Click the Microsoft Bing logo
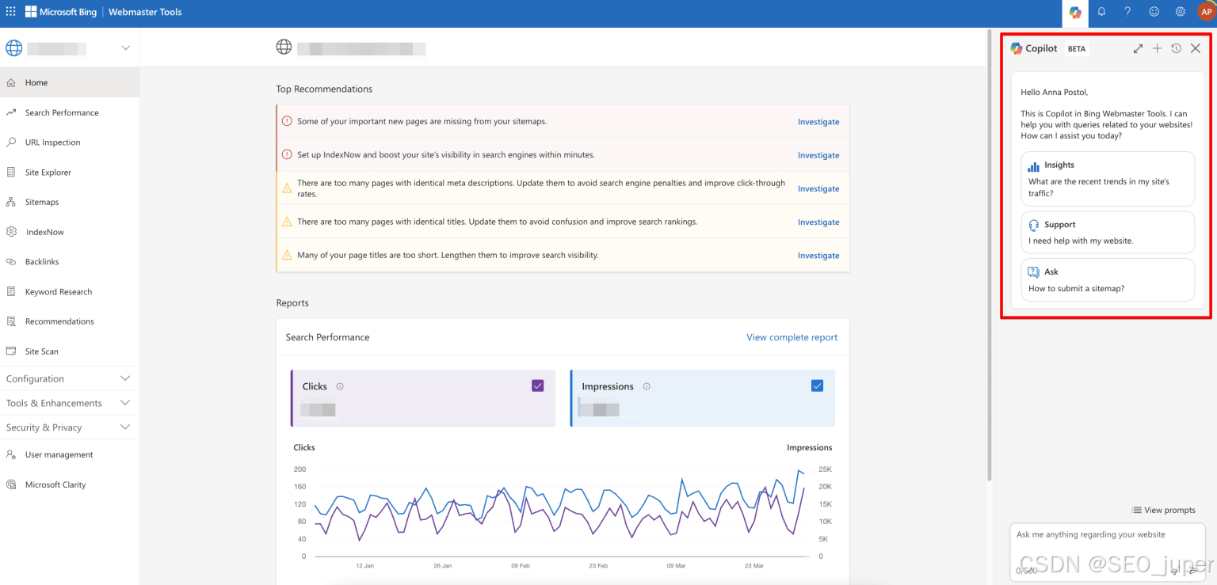 [x=61, y=12]
